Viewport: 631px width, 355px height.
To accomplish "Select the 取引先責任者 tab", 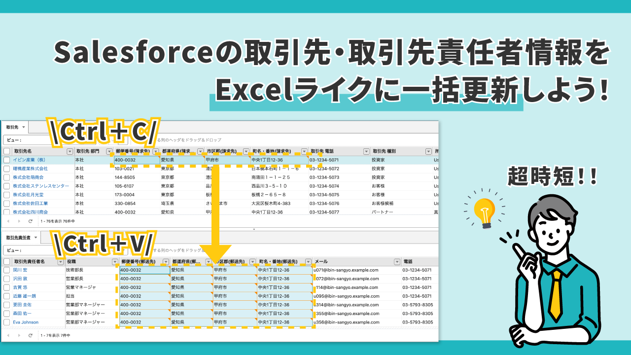I will 18,238.
